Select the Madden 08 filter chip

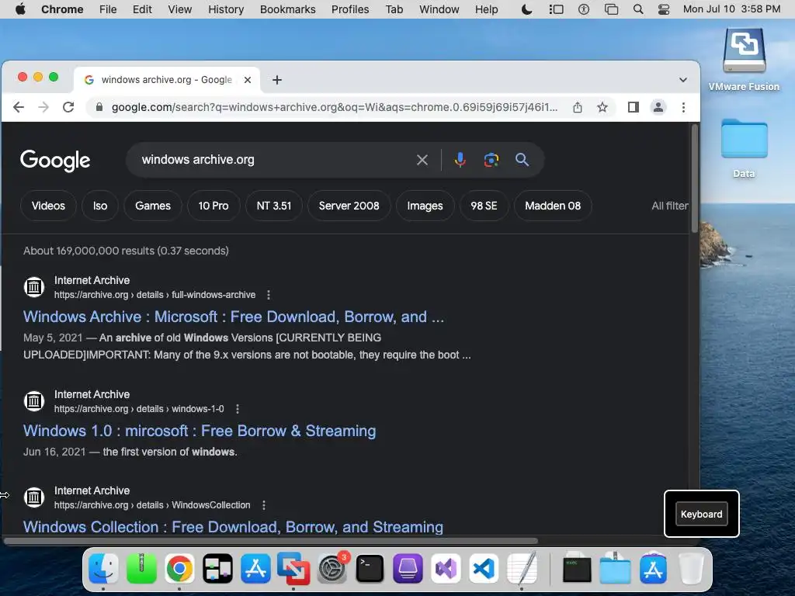[553, 206]
